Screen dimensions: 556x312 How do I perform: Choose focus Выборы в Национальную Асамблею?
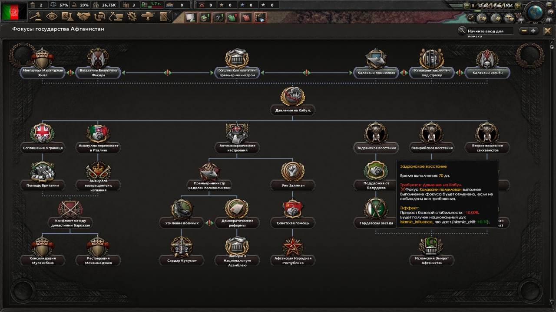pos(237,260)
